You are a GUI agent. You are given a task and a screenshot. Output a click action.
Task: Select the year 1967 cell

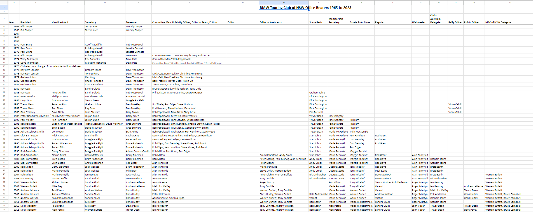(14, 34)
